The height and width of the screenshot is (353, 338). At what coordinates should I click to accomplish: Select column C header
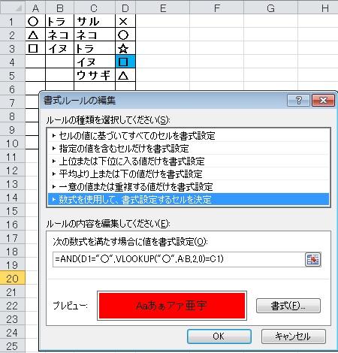point(95,8)
